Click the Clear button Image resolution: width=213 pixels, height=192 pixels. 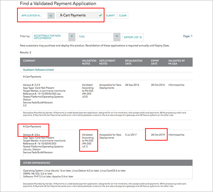coord(123,16)
